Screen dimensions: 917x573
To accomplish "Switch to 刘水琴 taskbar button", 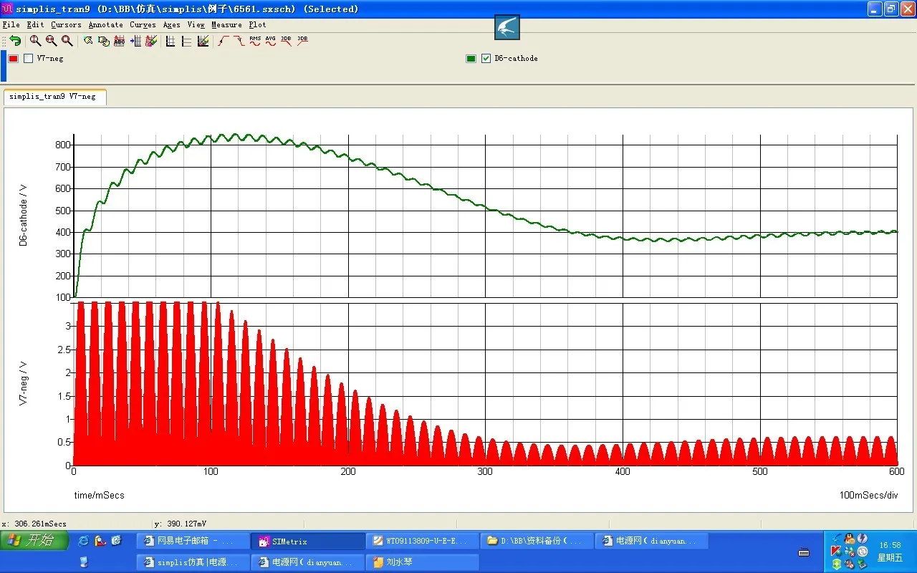I will click(423, 562).
